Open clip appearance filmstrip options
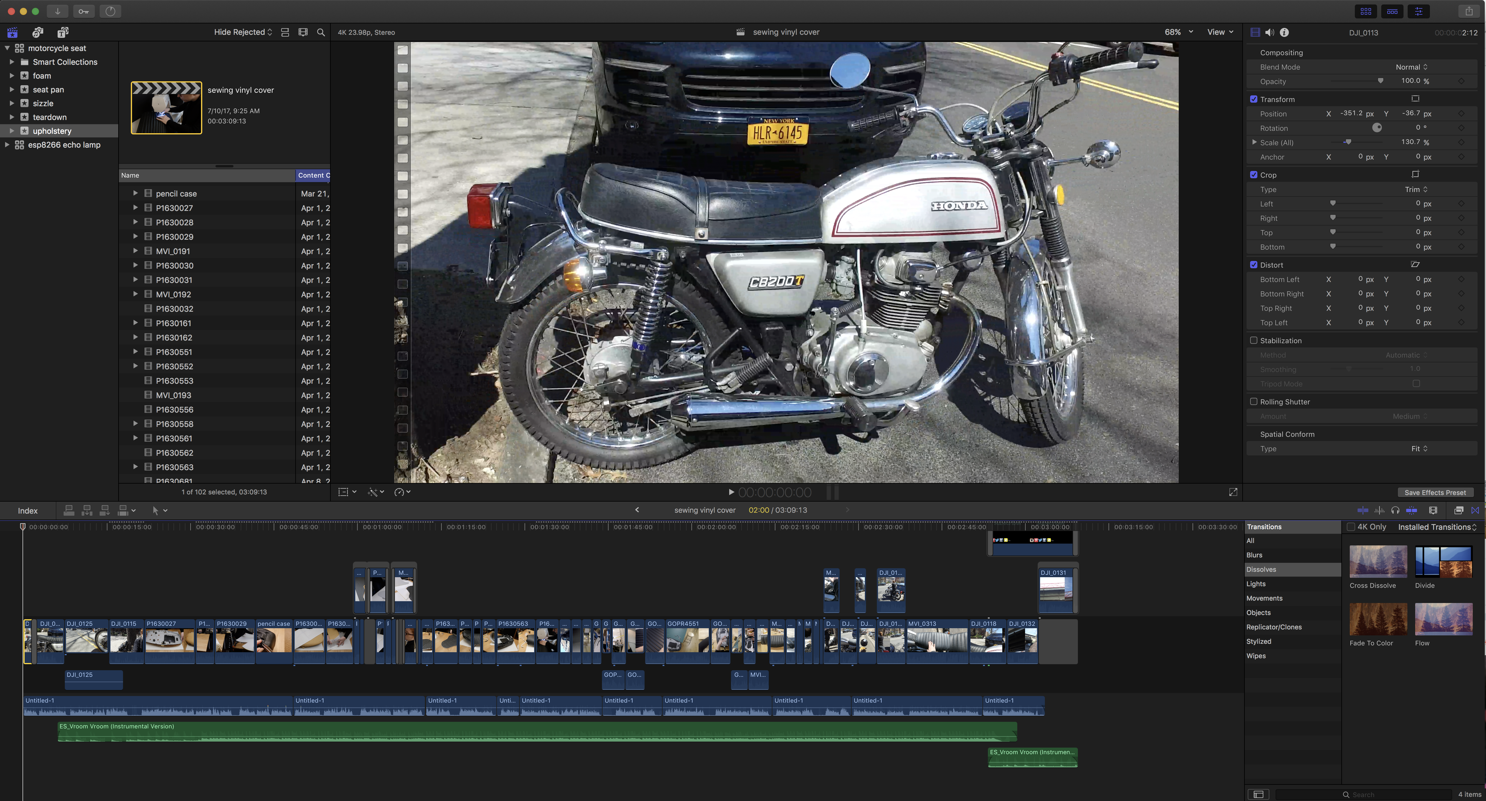Viewport: 1486px width, 801px height. coord(303,32)
